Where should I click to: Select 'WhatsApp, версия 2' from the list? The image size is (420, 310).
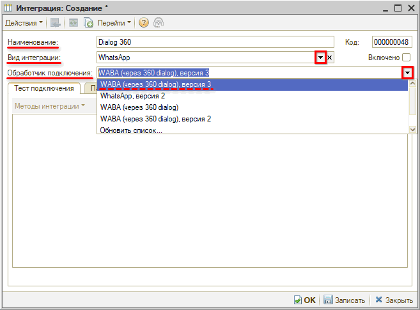point(132,96)
